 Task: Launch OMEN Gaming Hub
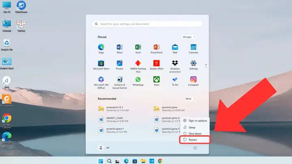(x=138, y=66)
